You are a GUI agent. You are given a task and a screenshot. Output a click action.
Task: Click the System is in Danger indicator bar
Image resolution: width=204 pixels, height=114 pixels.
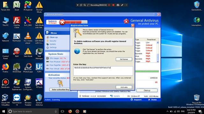click(67, 22)
